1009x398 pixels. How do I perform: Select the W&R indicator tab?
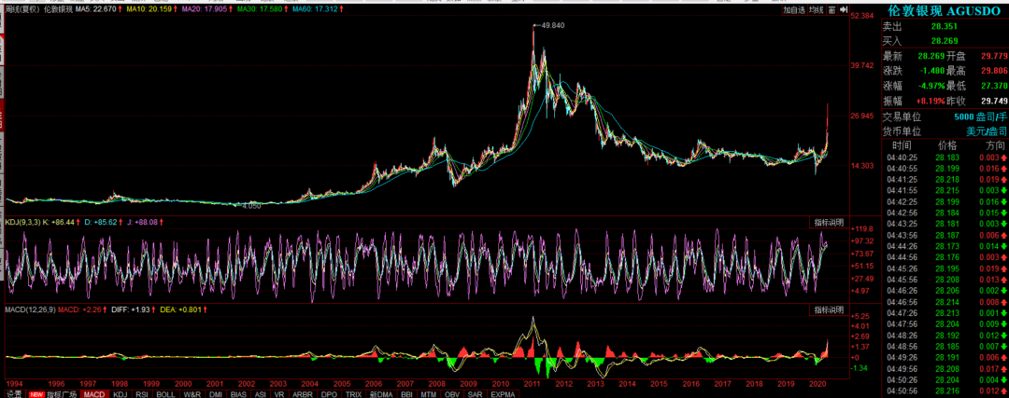pyautogui.click(x=192, y=393)
